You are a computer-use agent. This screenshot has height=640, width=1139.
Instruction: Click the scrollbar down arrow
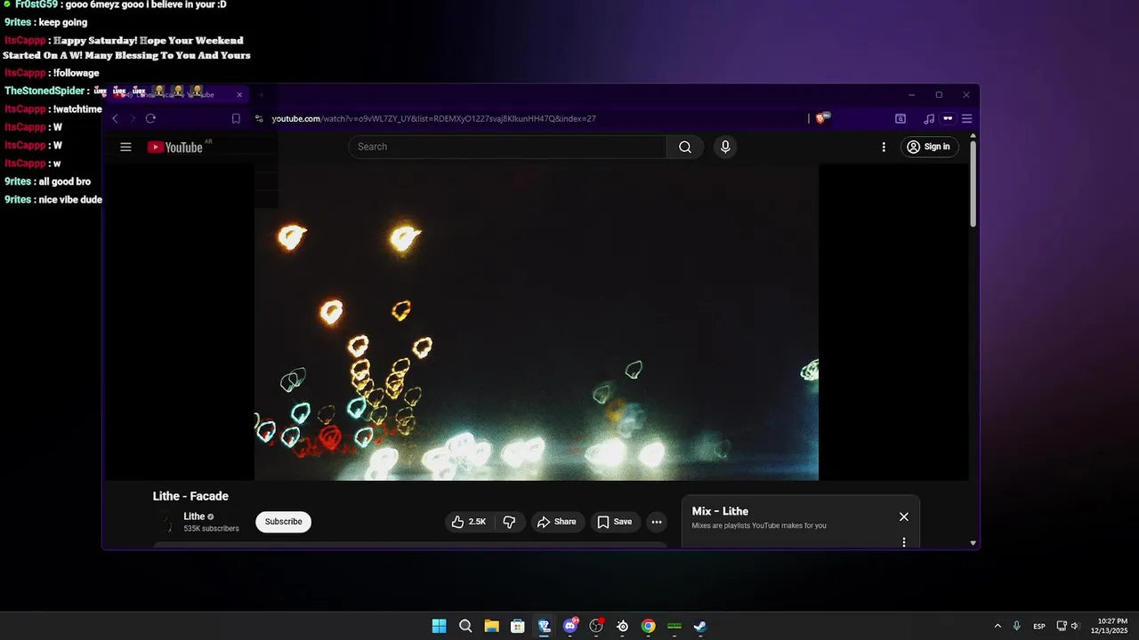point(973,542)
